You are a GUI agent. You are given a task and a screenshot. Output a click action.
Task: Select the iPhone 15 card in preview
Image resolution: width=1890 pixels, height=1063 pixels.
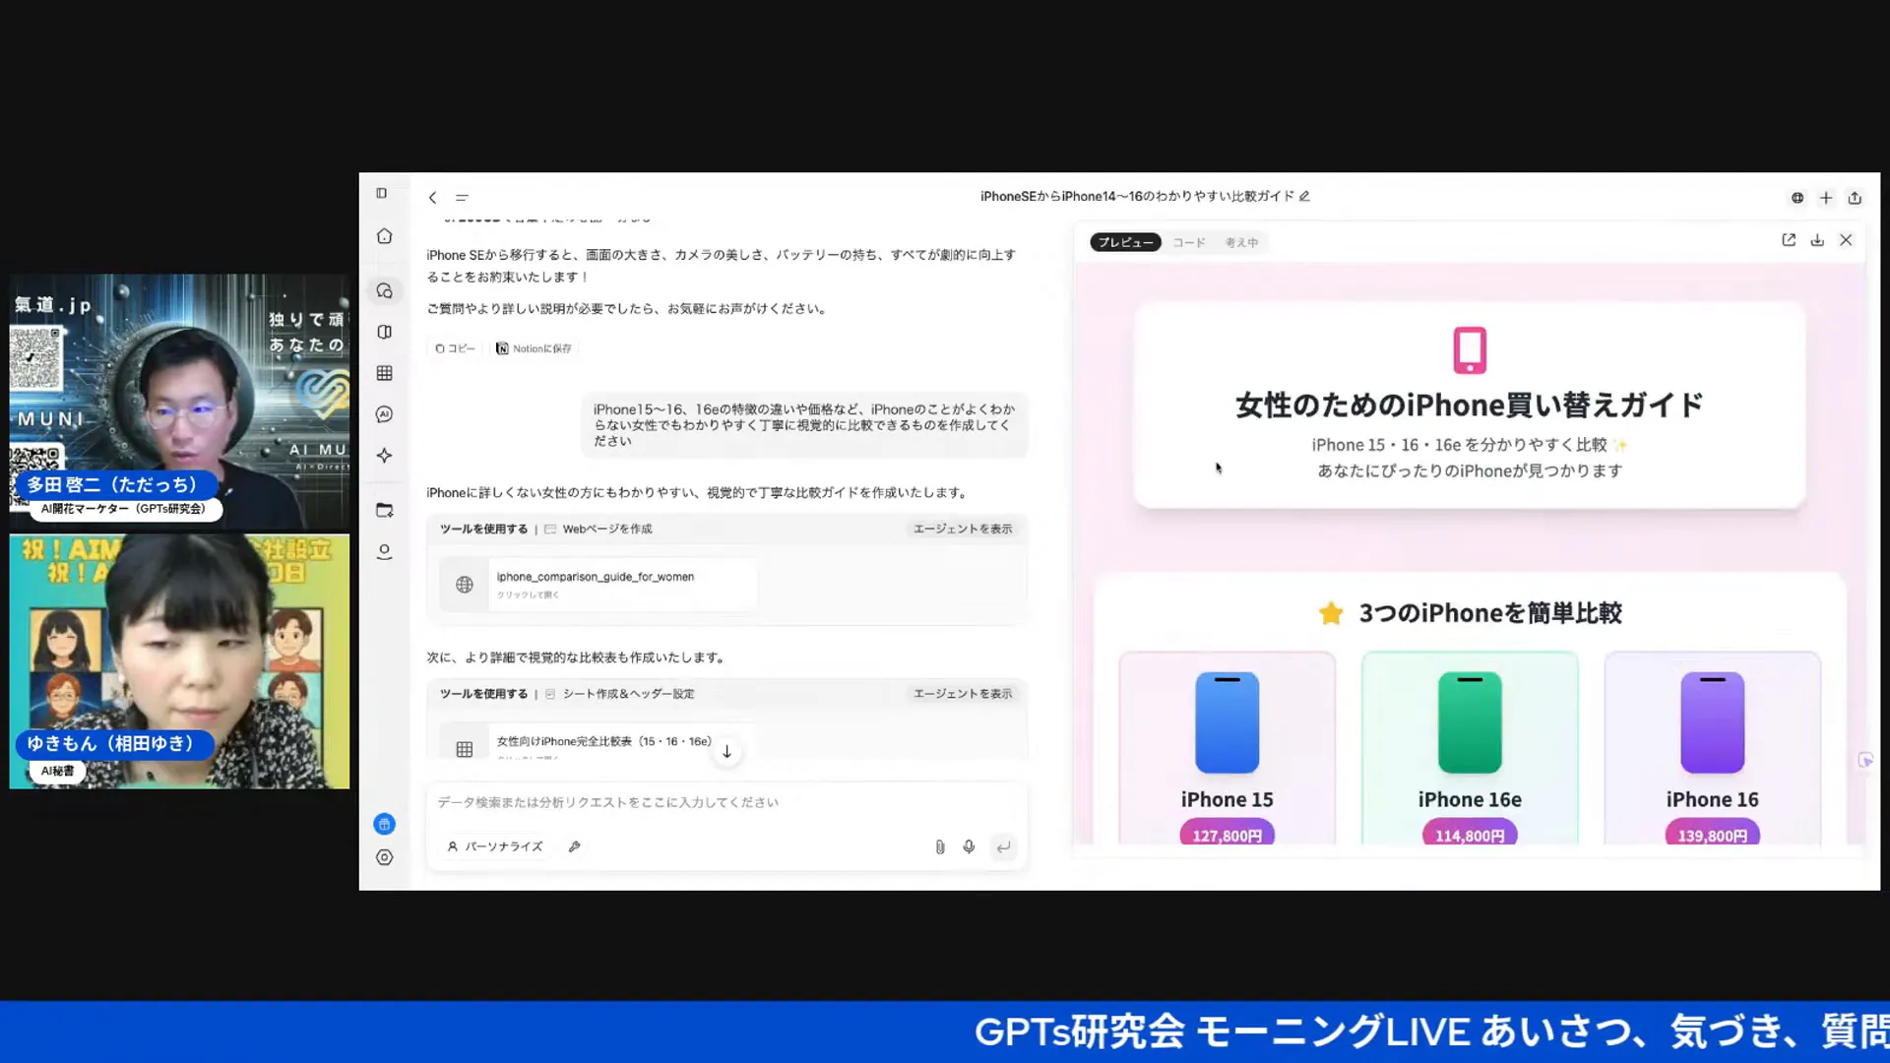click(1228, 748)
